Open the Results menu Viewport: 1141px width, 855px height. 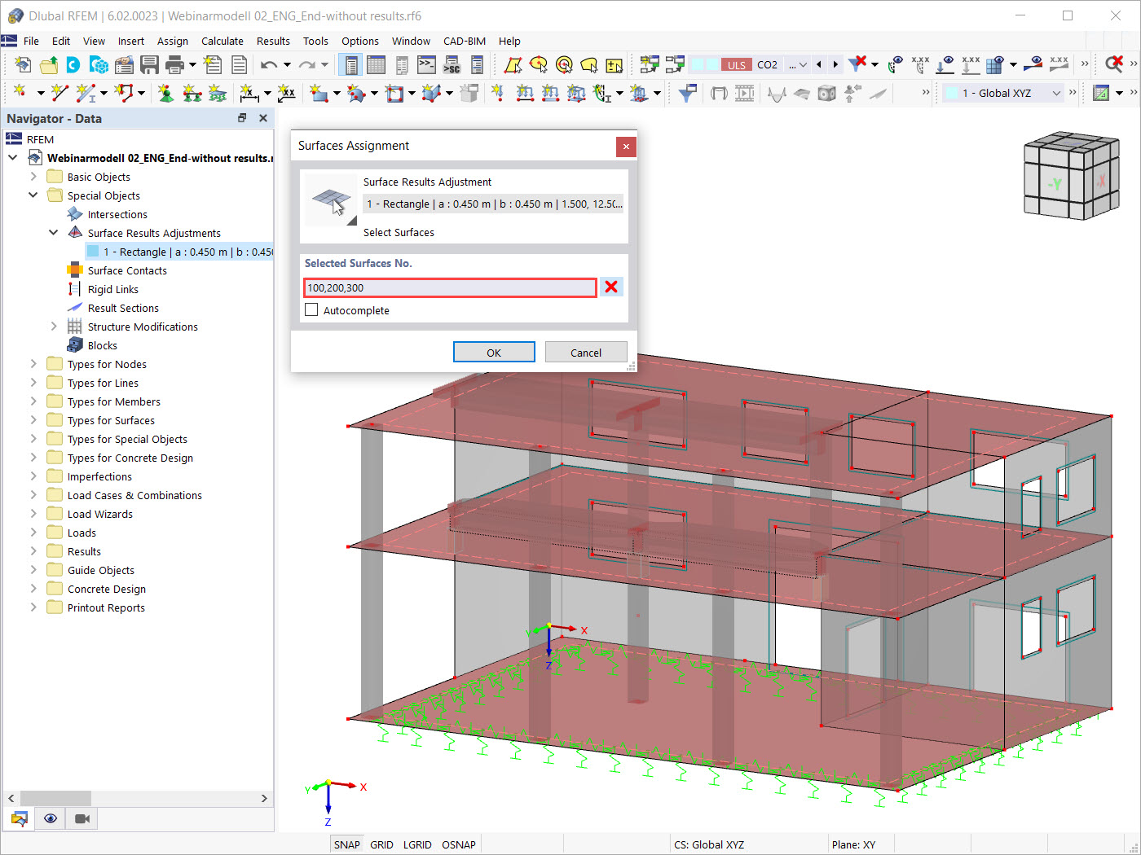point(273,41)
